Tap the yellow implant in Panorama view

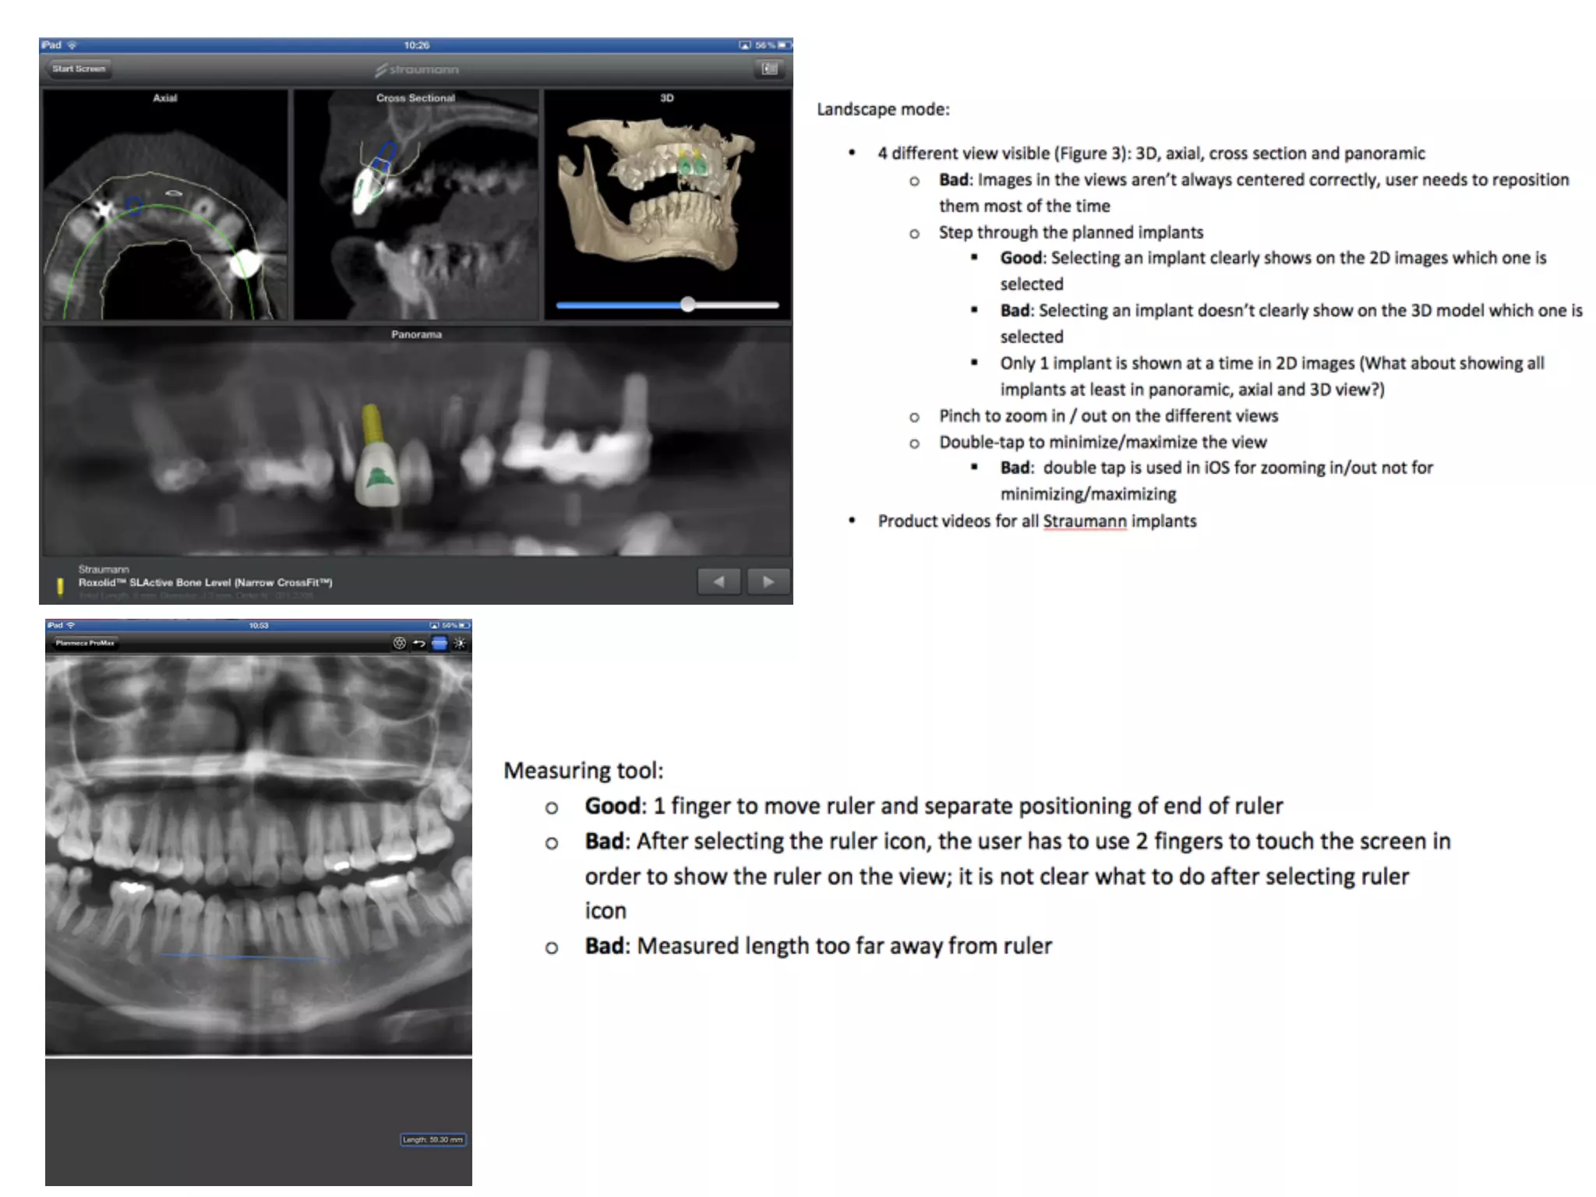373,425
